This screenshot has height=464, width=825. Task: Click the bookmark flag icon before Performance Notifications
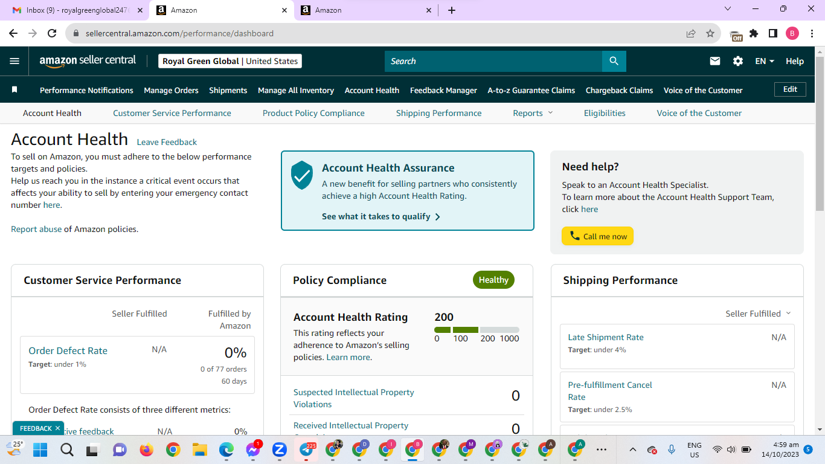click(x=14, y=90)
